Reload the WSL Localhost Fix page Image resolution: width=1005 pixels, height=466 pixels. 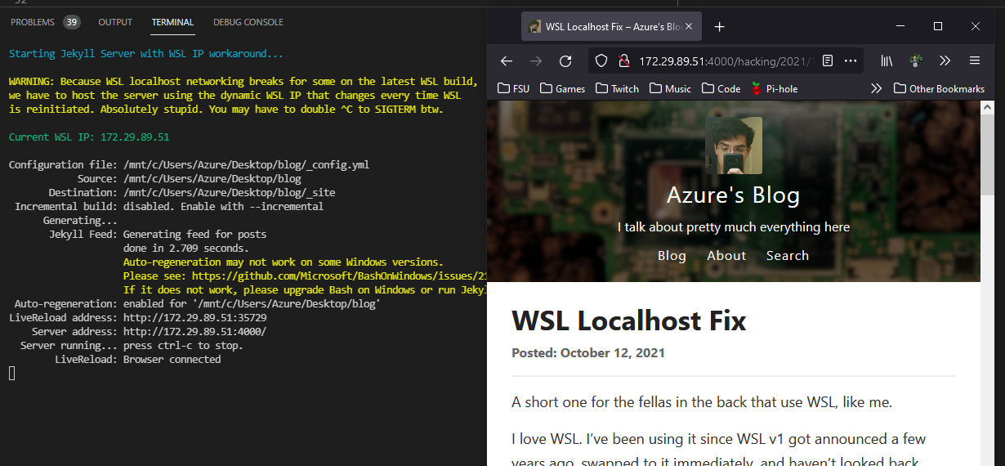[x=565, y=60]
